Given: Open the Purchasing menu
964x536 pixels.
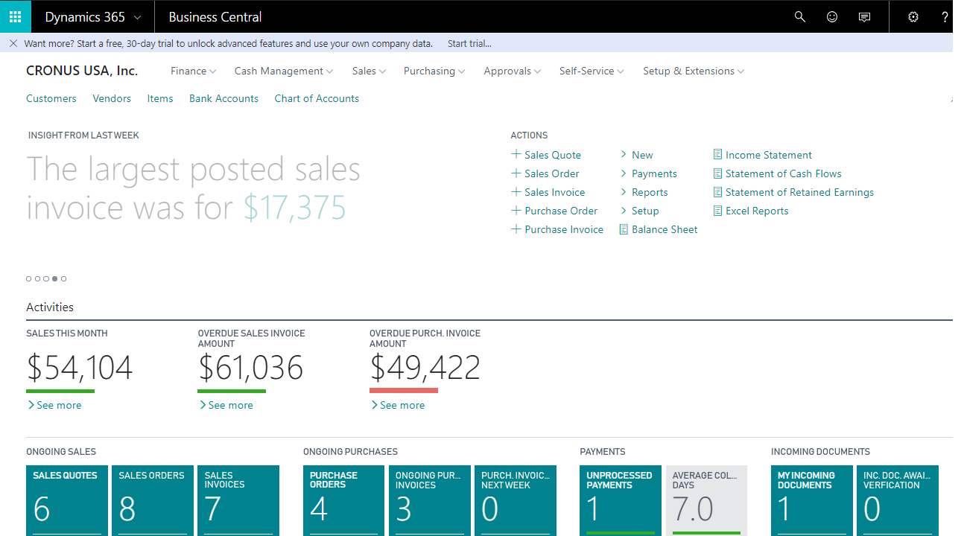Looking at the screenshot, I should pyautogui.click(x=434, y=71).
